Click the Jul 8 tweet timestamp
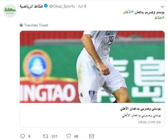 pyautogui.click(x=82, y=6)
